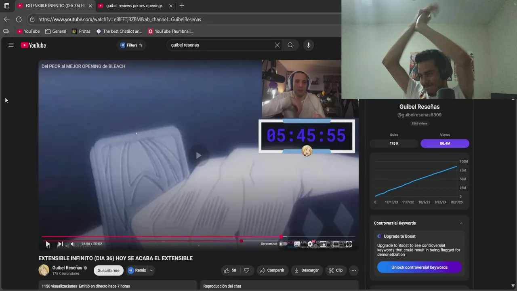Clear the search box with the X icon
Image resolution: width=517 pixels, height=291 pixels.
(277, 45)
